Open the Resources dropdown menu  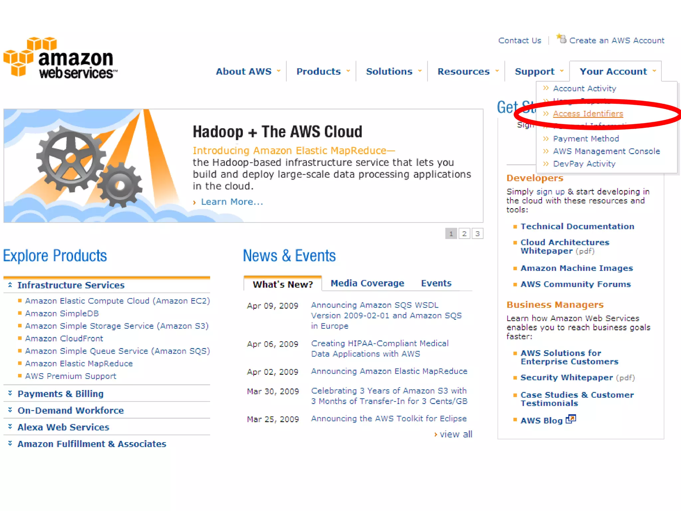[x=468, y=71]
